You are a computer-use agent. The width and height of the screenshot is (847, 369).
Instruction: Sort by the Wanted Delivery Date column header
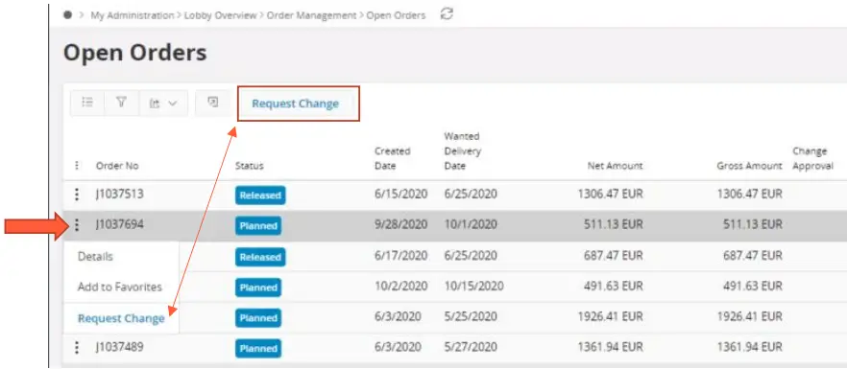(x=463, y=151)
